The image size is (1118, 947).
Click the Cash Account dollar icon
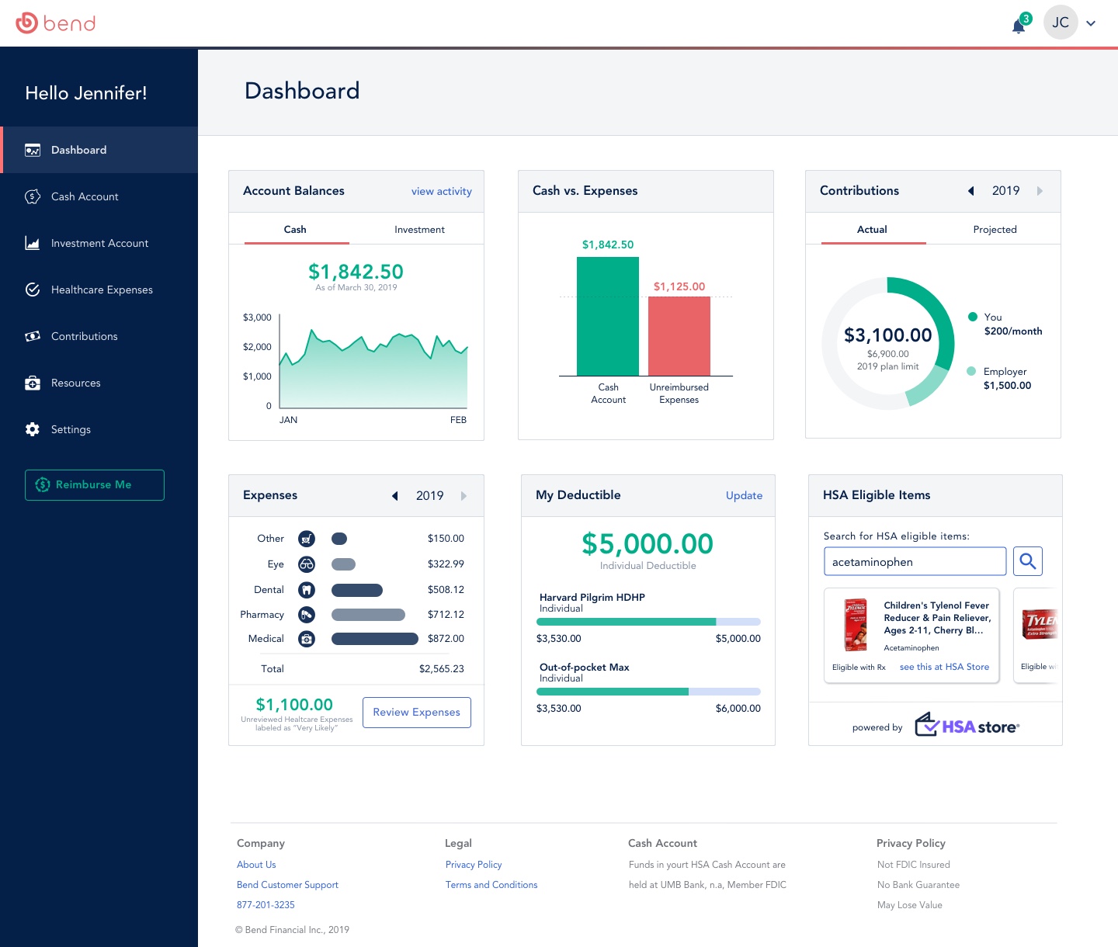point(33,196)
